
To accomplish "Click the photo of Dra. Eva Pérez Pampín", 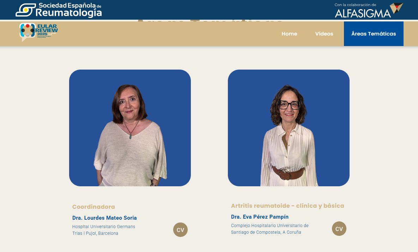I will pos(289,128).
